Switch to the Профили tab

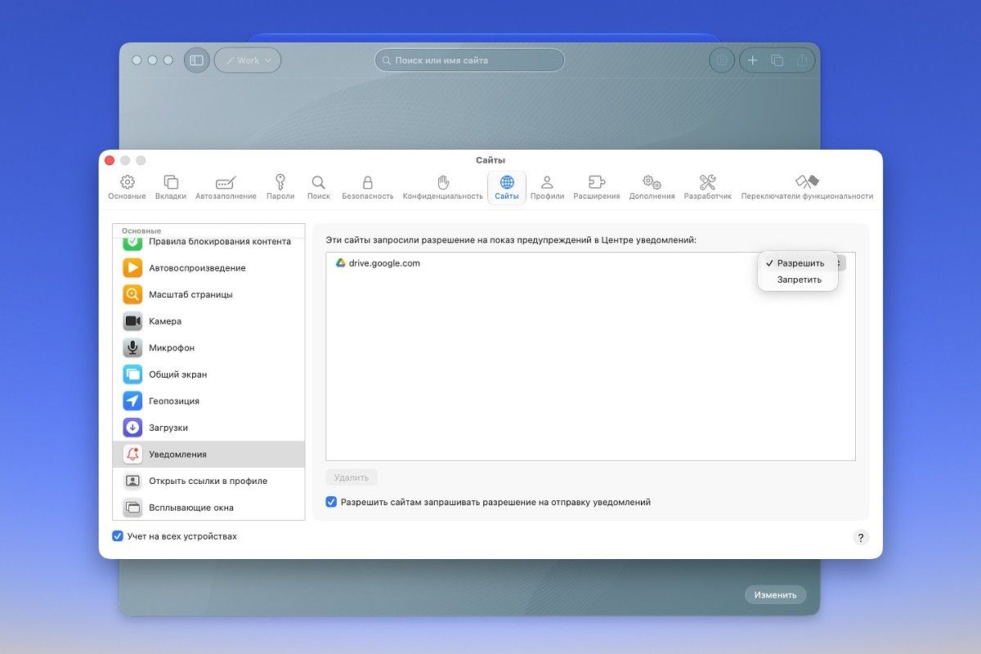pyautogui.click(x=547, y=187)
